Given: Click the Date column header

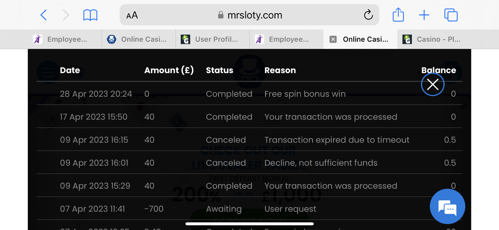Looking at the screenshot, I should click(70, 70).
